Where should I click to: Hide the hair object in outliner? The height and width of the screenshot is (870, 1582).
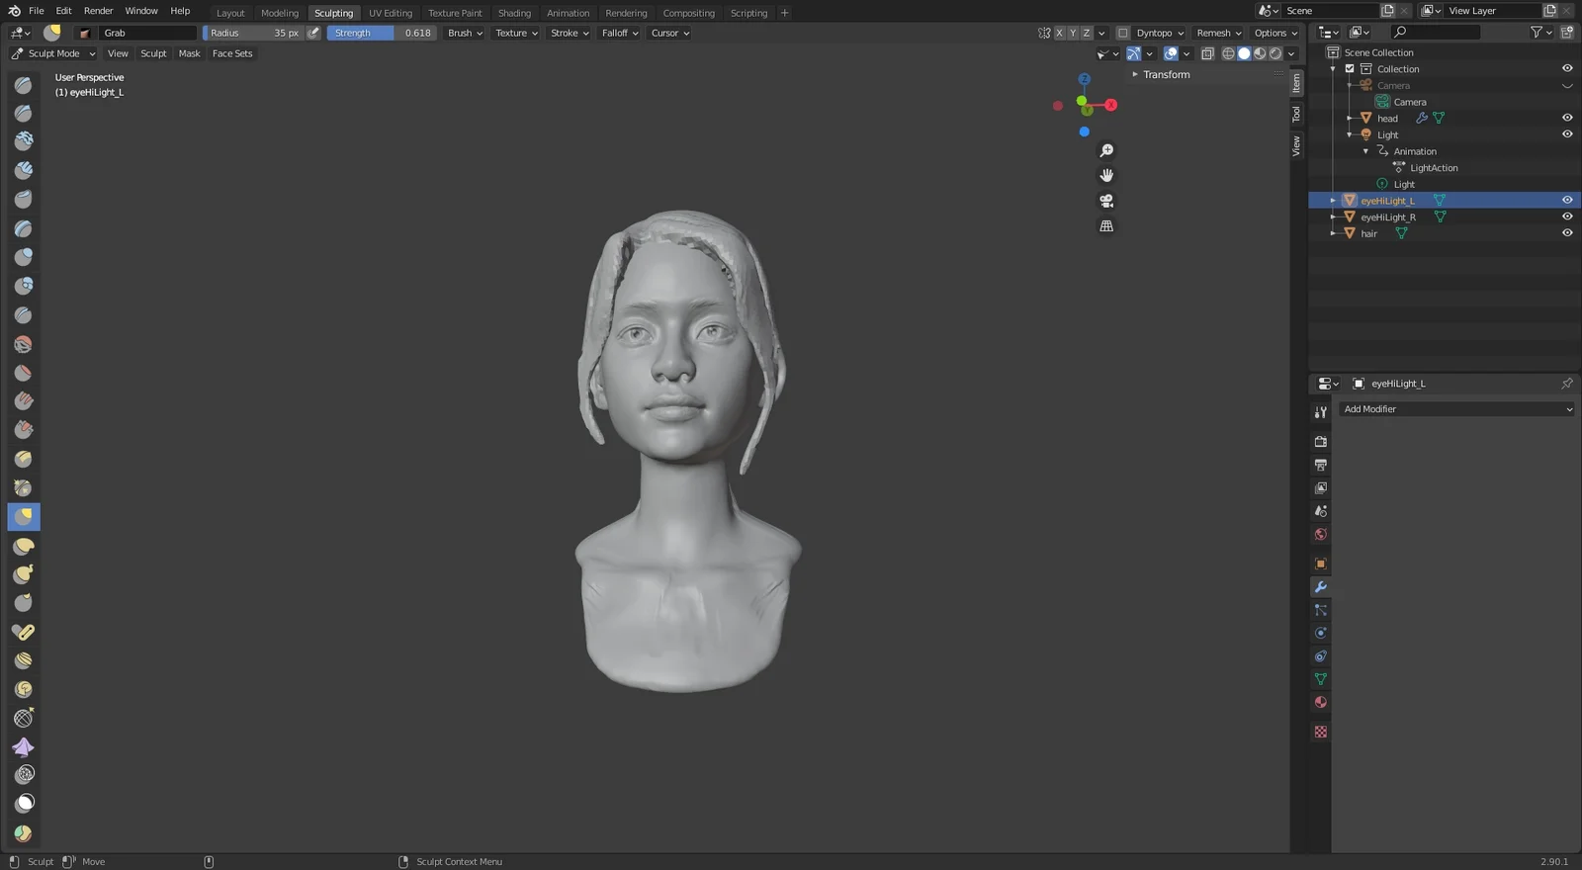[x=1567, y=233]
